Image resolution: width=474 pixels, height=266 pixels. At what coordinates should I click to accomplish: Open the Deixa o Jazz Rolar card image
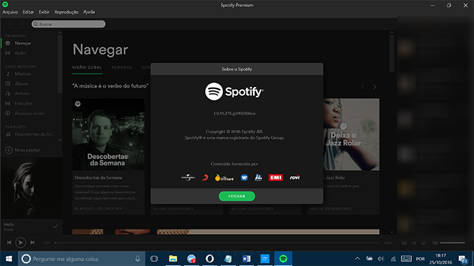point(351,134)
